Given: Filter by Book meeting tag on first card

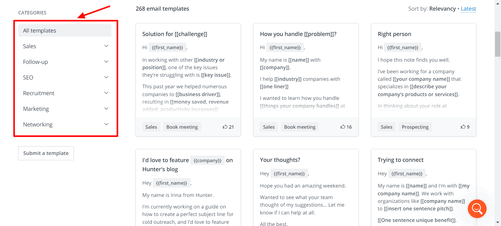Looking at the screenshot, I should point(182,127).
